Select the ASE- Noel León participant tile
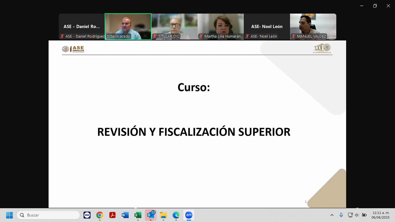The width and height of the screenshot is (395, 222). coord(267,26)
